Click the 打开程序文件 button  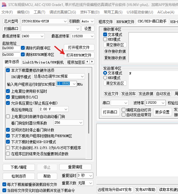(79, 47)
